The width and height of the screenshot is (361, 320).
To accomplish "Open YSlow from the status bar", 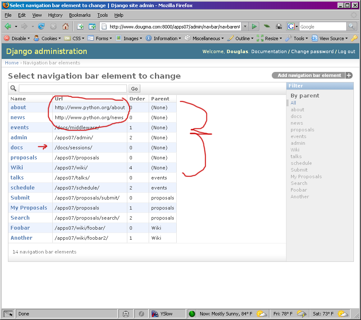I will [x=167, y=313].
